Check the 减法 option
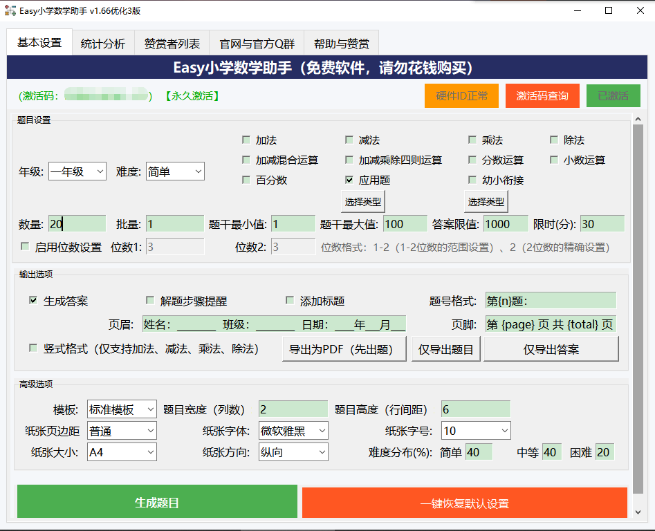 point(349,140)
